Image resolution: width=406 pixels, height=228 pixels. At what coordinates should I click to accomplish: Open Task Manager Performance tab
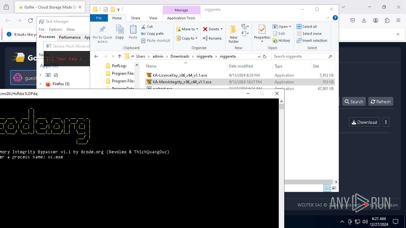click(70, 37)
